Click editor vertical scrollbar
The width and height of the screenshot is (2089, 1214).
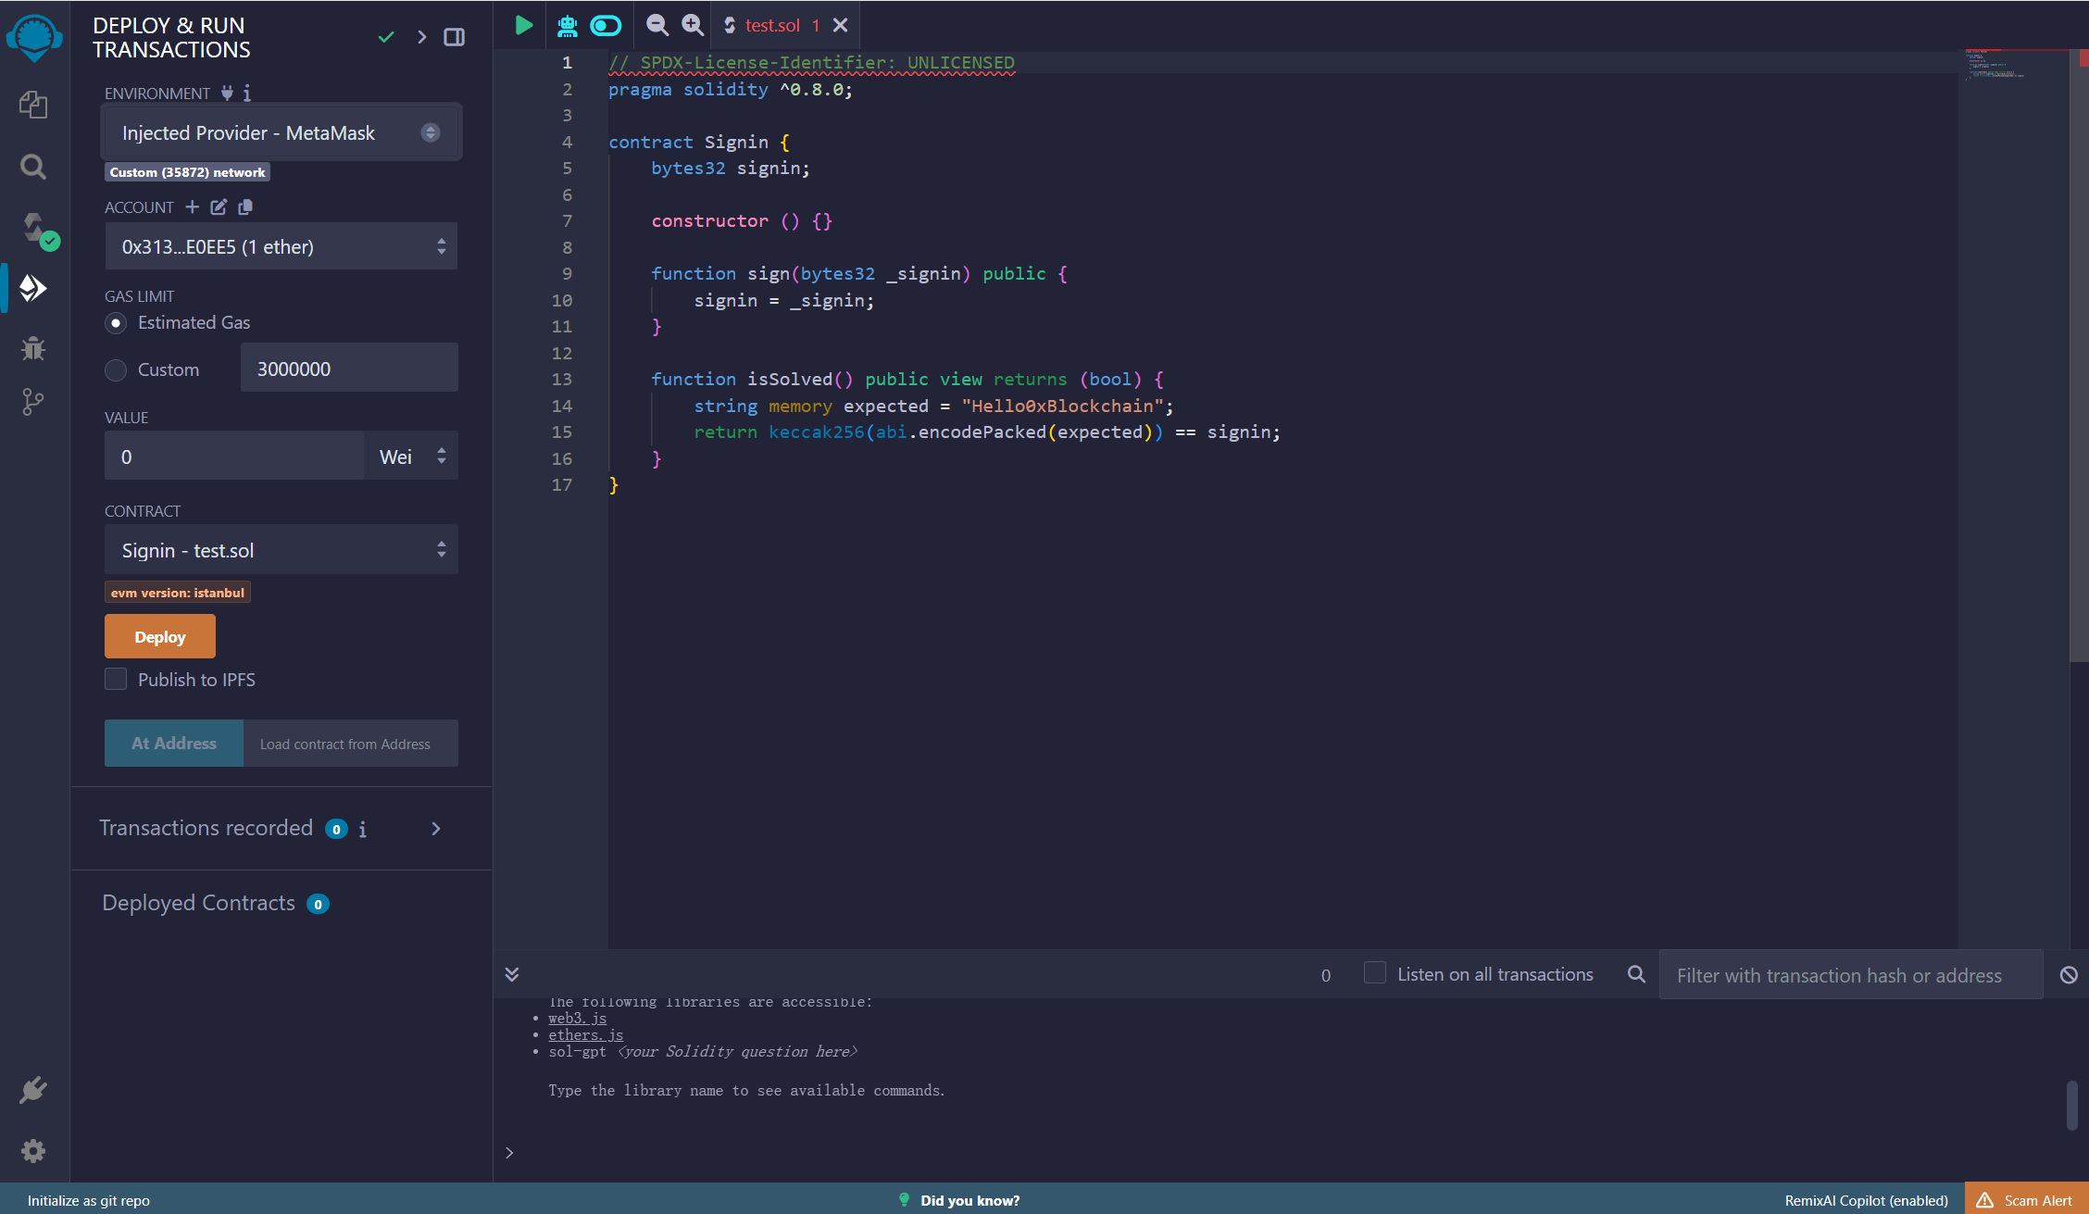click(x=2079, y=357)
